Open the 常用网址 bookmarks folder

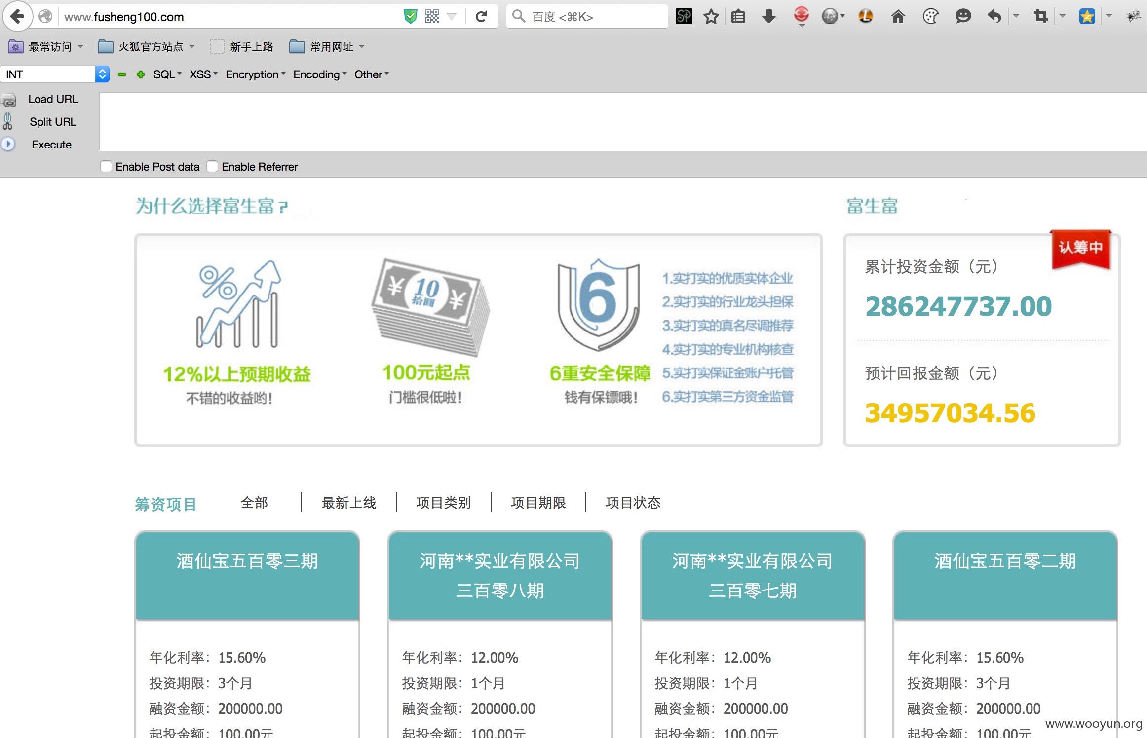[327, 47]
